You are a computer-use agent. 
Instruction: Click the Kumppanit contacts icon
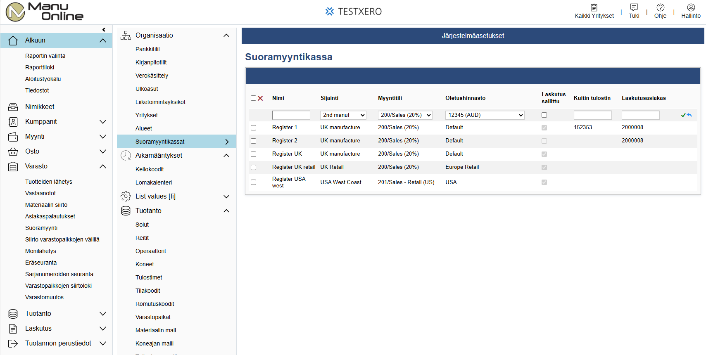point(13,122)
